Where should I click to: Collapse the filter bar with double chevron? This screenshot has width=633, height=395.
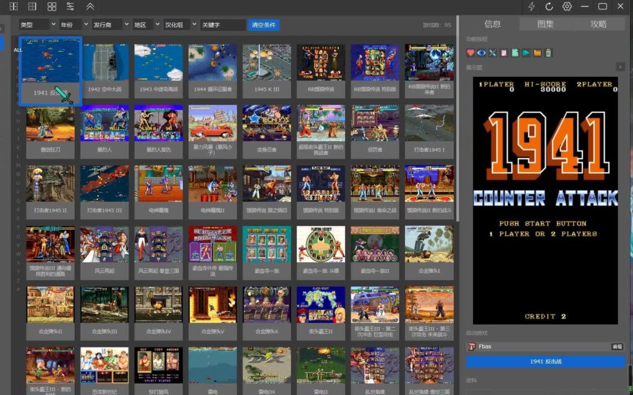(90, 6)
